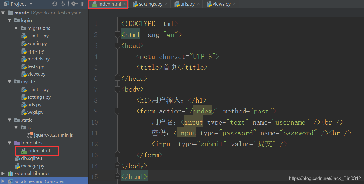Click the admin.py Python file icon
Viewport: 364px width, 184px height.
[x=24, y=43]
